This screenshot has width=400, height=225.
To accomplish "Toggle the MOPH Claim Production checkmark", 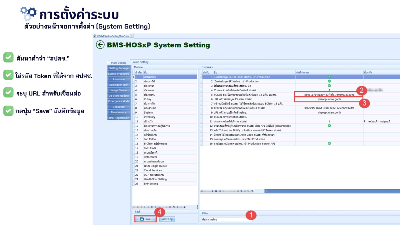I will [329, 77].
